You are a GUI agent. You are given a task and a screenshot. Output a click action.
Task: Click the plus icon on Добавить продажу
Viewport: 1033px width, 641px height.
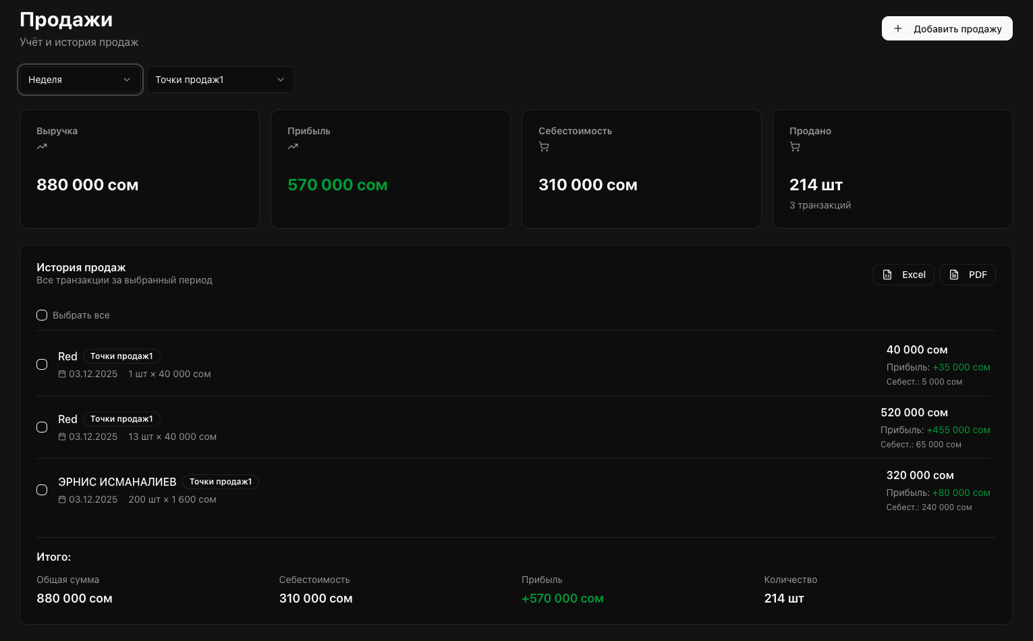pyautogui.click(x=898, y=28)
